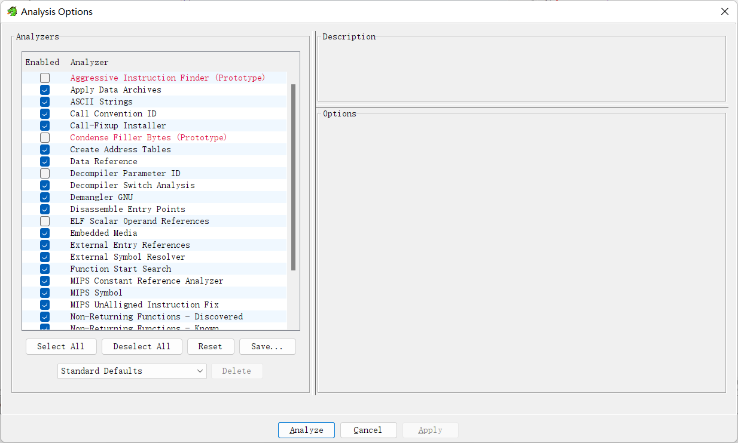The width and height of the screenshot is (738, 443).
Task: Enable ELF Scalar Operand References checkbox
Action: (45, 221)
